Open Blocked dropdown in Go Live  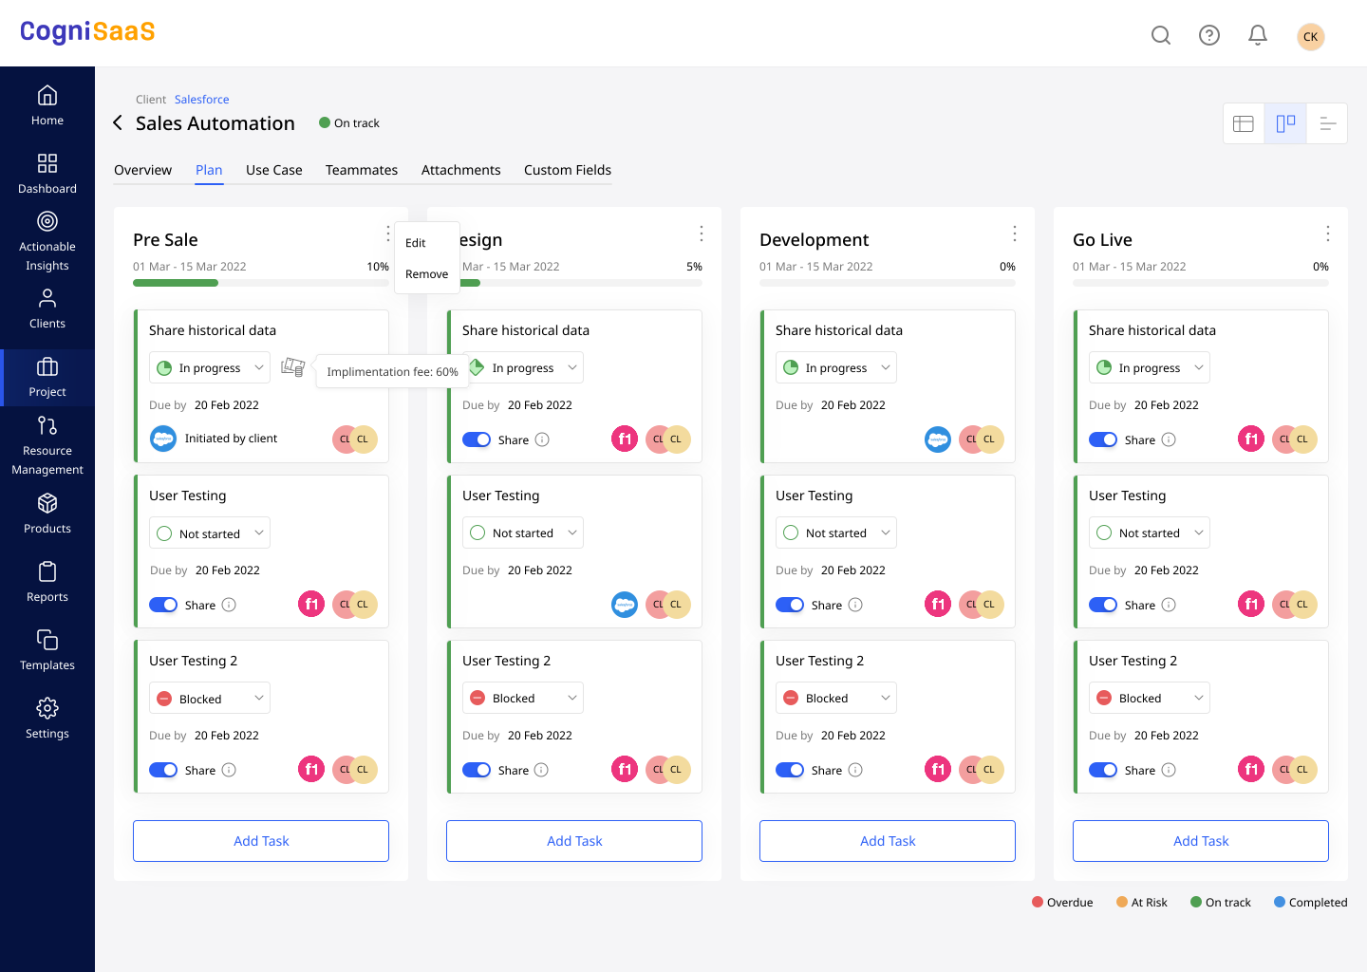[x=1150, y=698]
